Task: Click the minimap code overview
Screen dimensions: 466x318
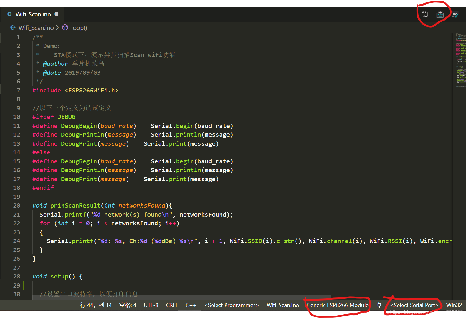Action: tap(460, 61)
